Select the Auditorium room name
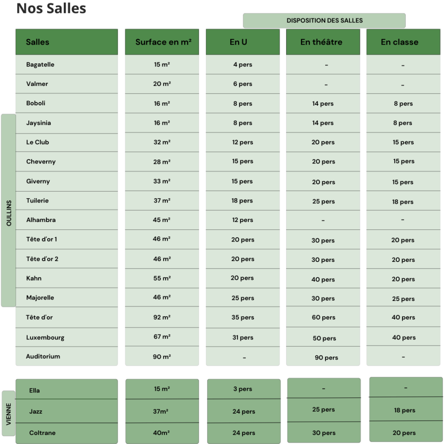Viewport: 444px width, 444px height. pyautogui.click(x=43, y=356)
